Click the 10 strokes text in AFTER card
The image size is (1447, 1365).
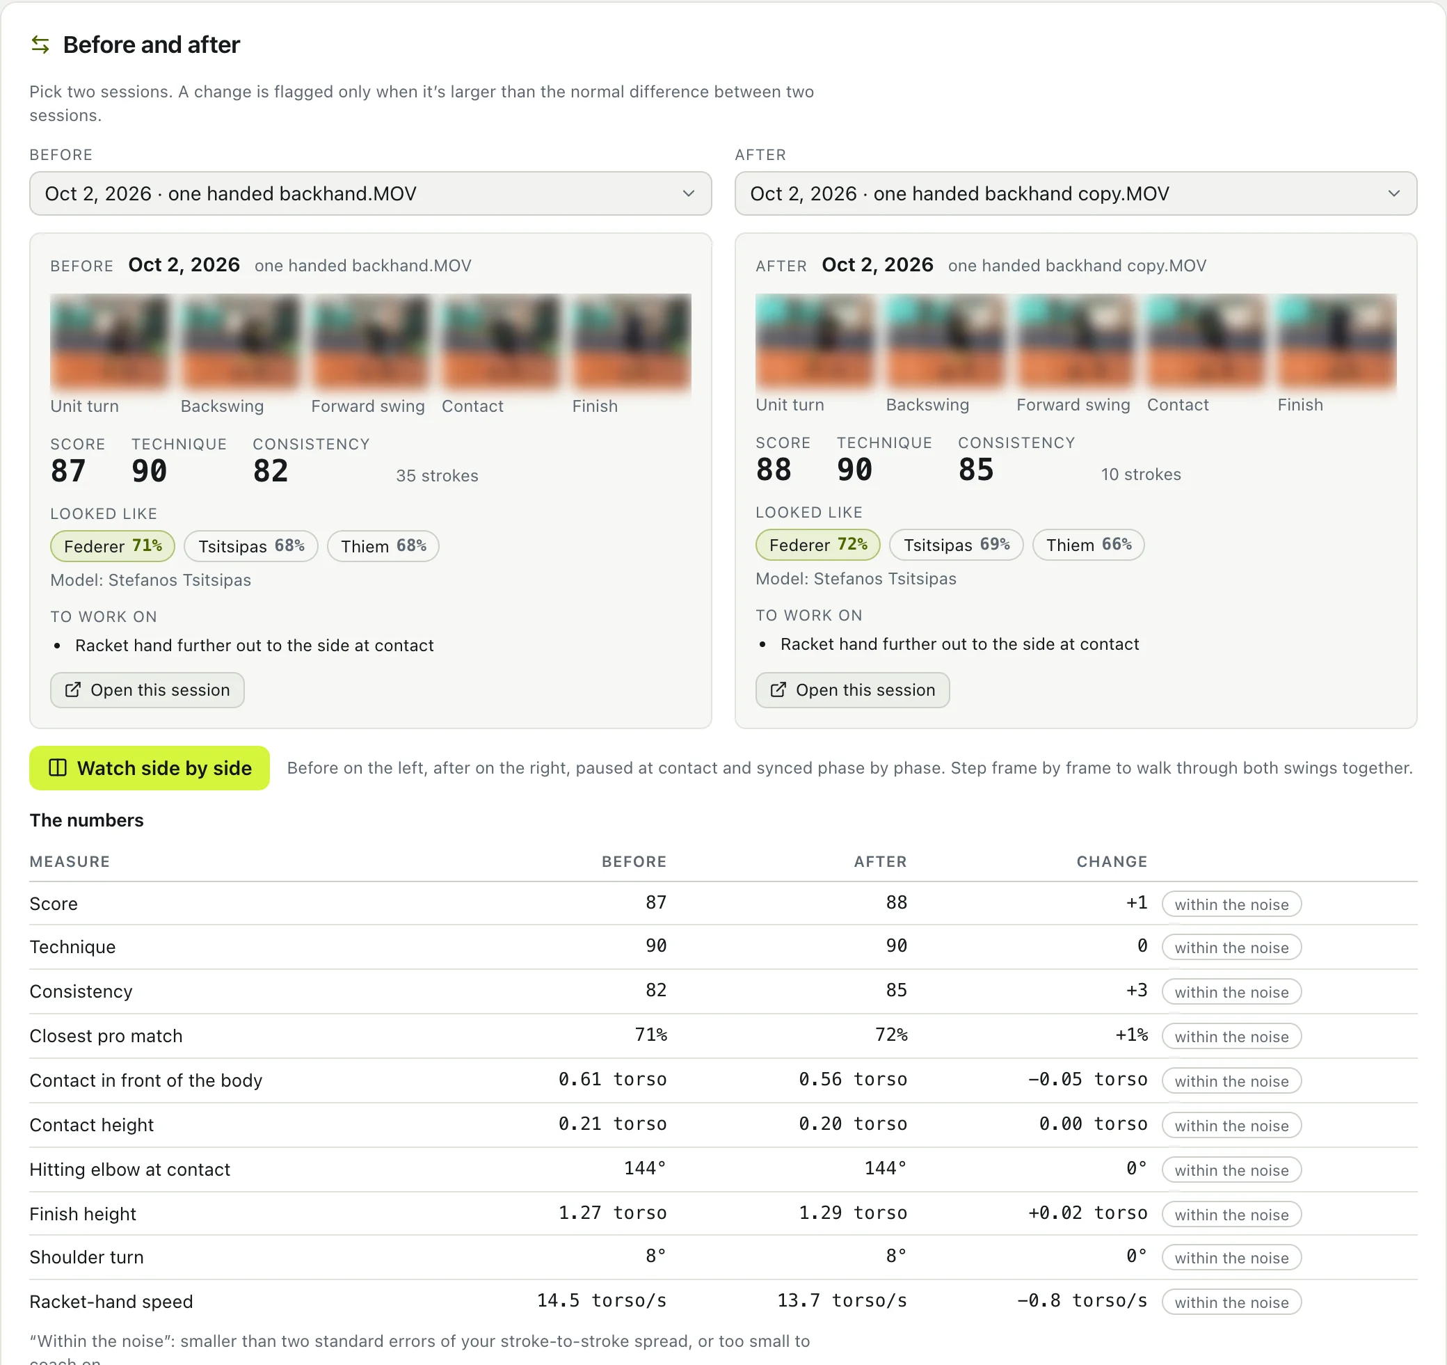pos(1141,474)
